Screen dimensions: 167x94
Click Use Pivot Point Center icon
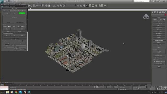pos(43,6)
